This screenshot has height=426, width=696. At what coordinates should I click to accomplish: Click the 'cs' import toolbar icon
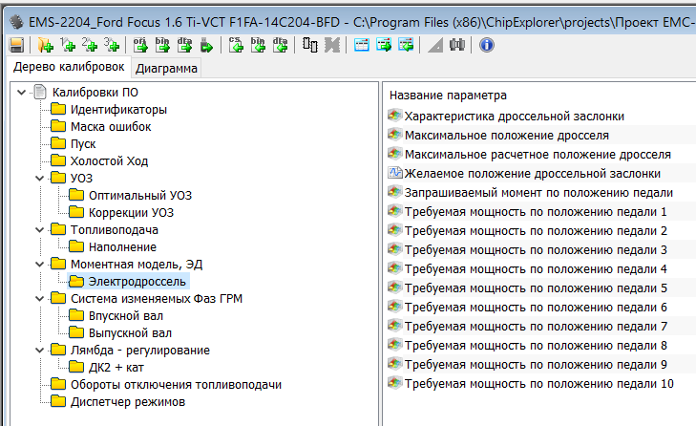(x=235, y=45)
